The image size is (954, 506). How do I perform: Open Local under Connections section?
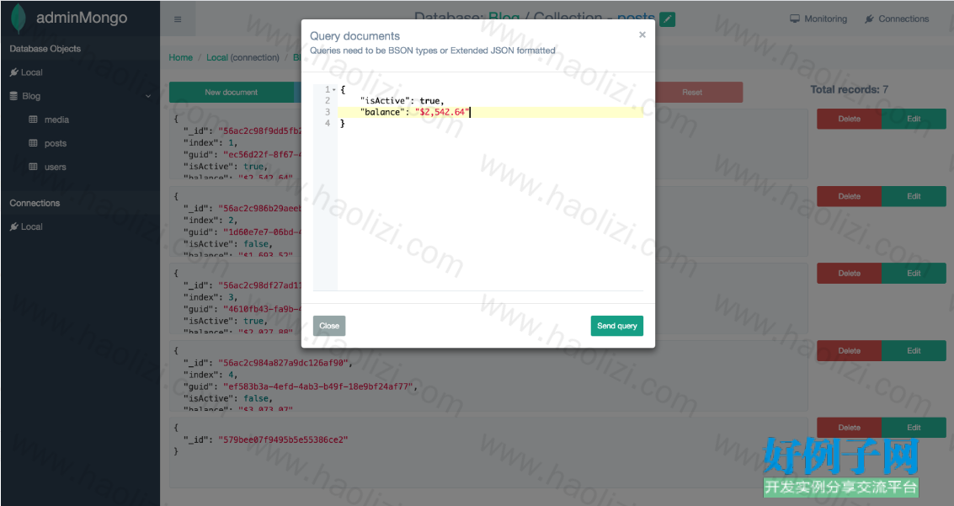32,226
